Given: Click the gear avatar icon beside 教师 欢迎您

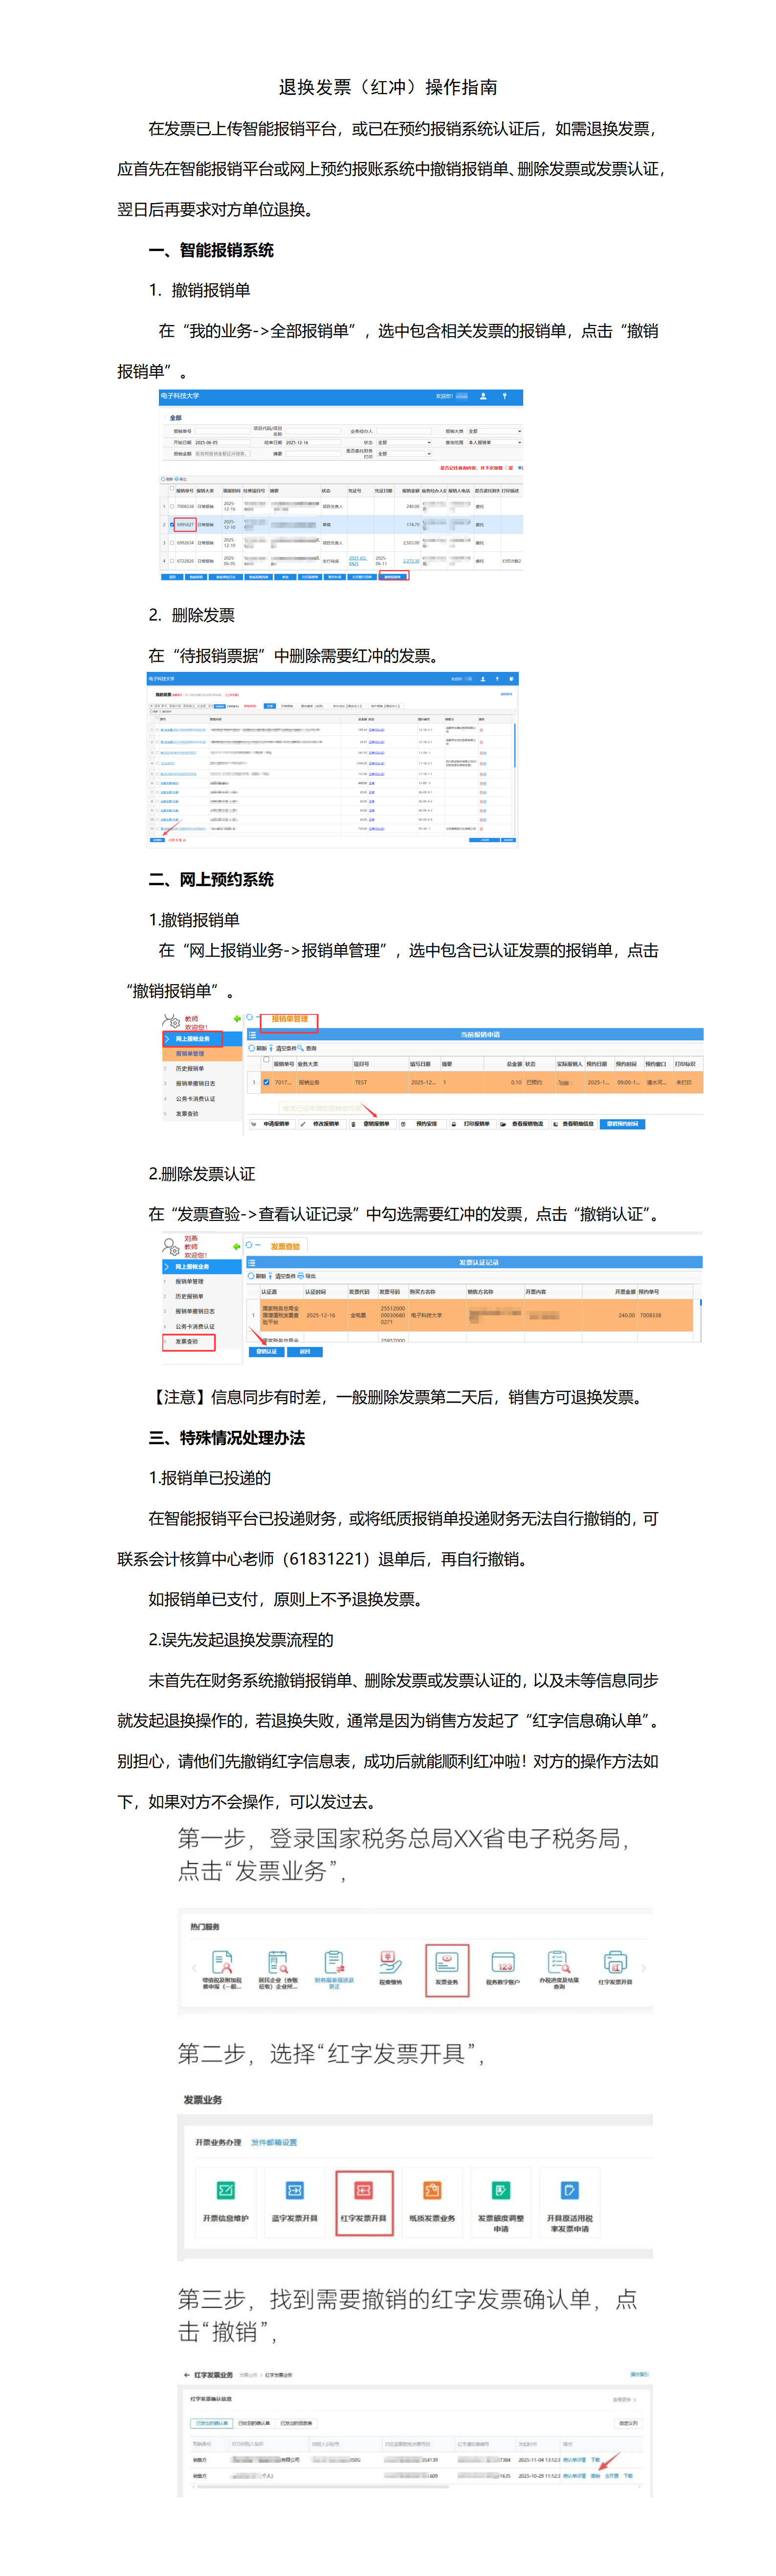Looking at the screenshot, I should 172,1022.
